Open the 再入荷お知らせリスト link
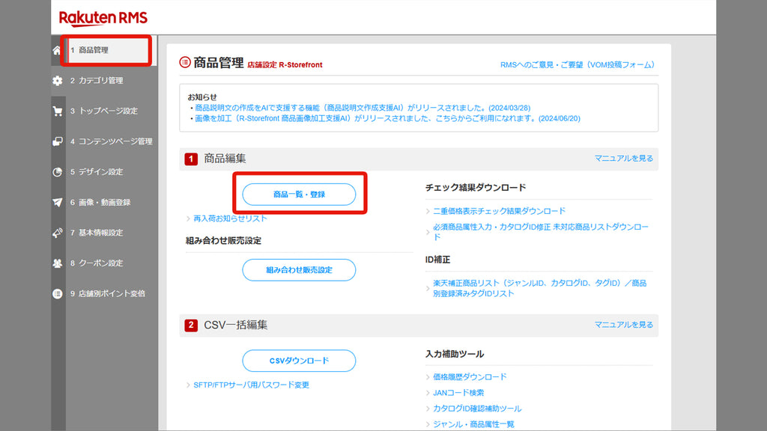Viewport: 767px width, 431px height. click(x=230, y=218)
